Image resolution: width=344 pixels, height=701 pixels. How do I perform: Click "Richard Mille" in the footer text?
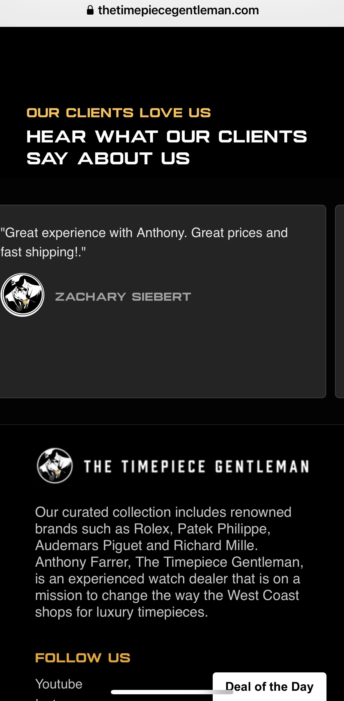tap(215, 545)
